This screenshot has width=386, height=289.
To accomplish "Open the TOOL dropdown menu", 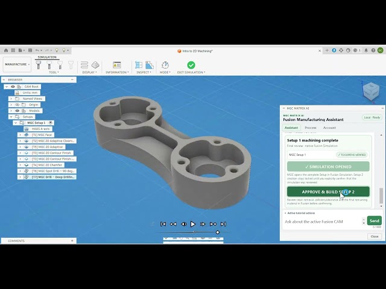I will coord(54,72).
